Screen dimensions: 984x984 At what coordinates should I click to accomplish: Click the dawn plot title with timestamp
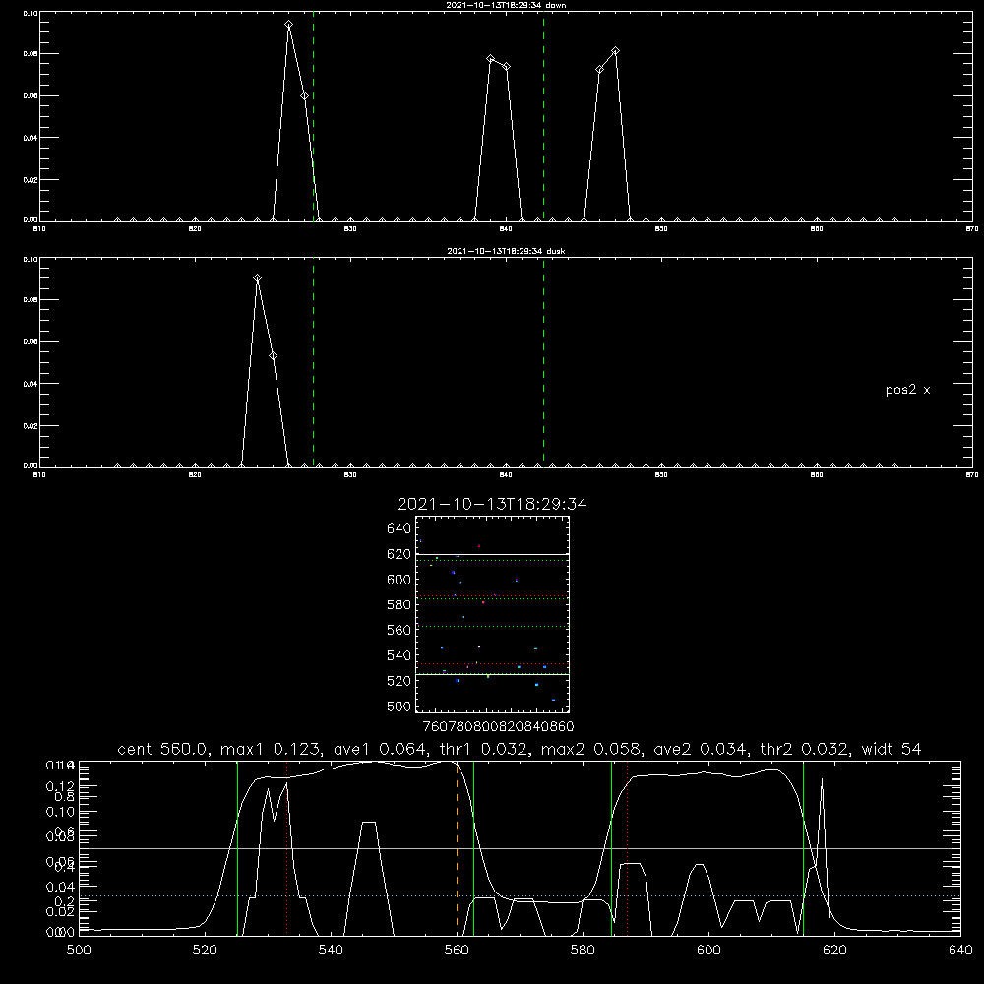(506, 5)
